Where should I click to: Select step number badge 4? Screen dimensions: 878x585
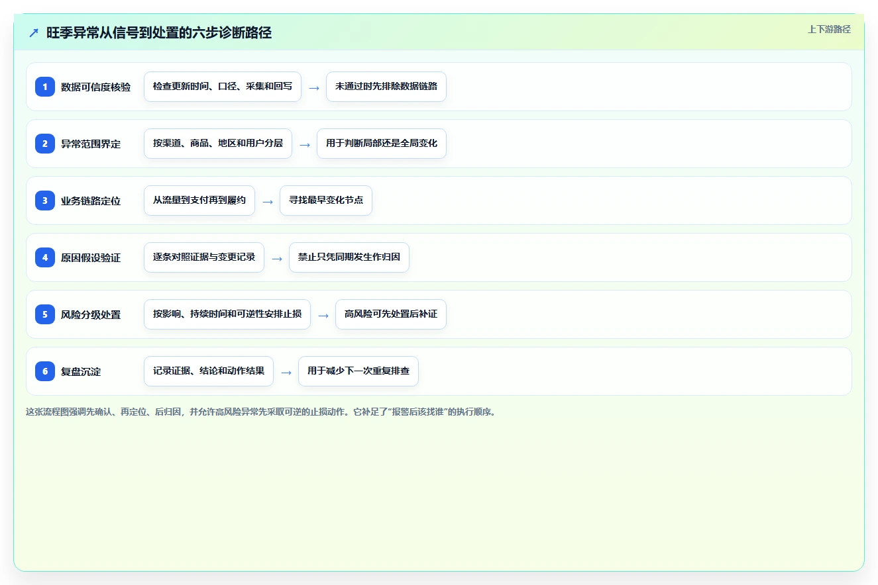[45, 257]
